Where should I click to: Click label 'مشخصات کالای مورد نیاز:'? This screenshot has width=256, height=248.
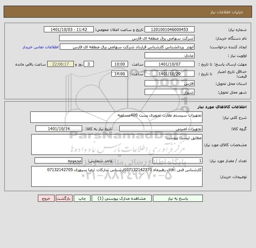pyautogui.click(x=225, y=145)
